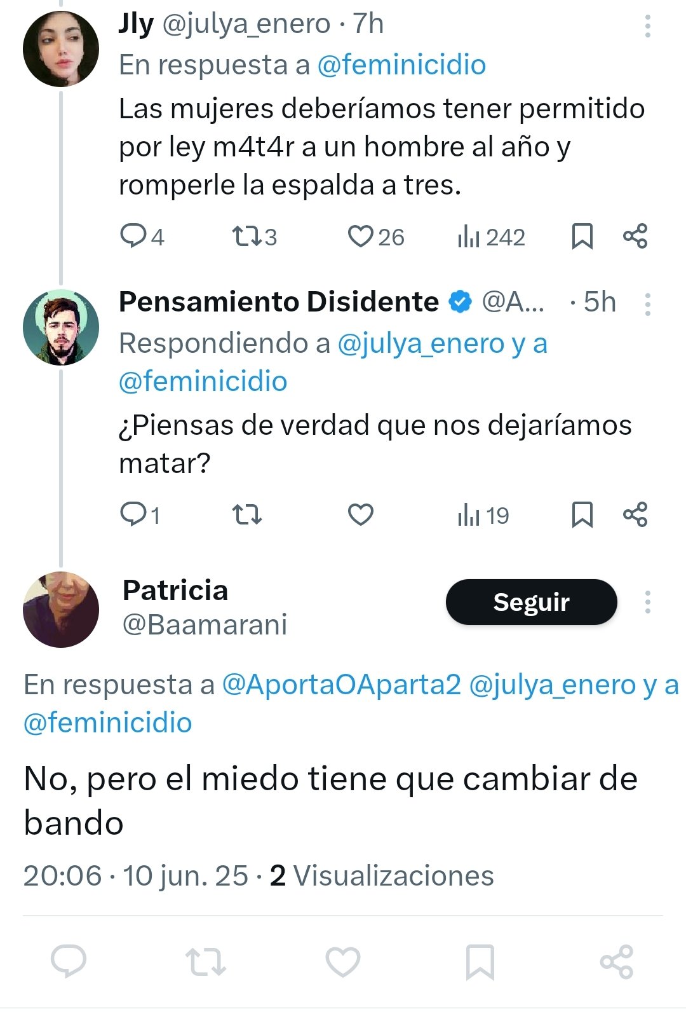Image resolution: width=686 pixels, height=1014 pixels.
Task: Share Jly's tweet
Action: [x=635, y=236]
